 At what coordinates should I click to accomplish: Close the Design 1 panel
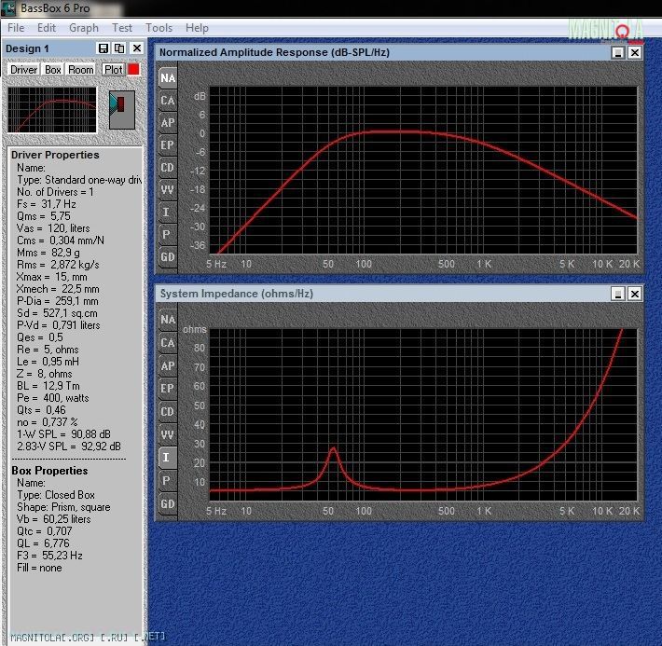click(137, 48)
